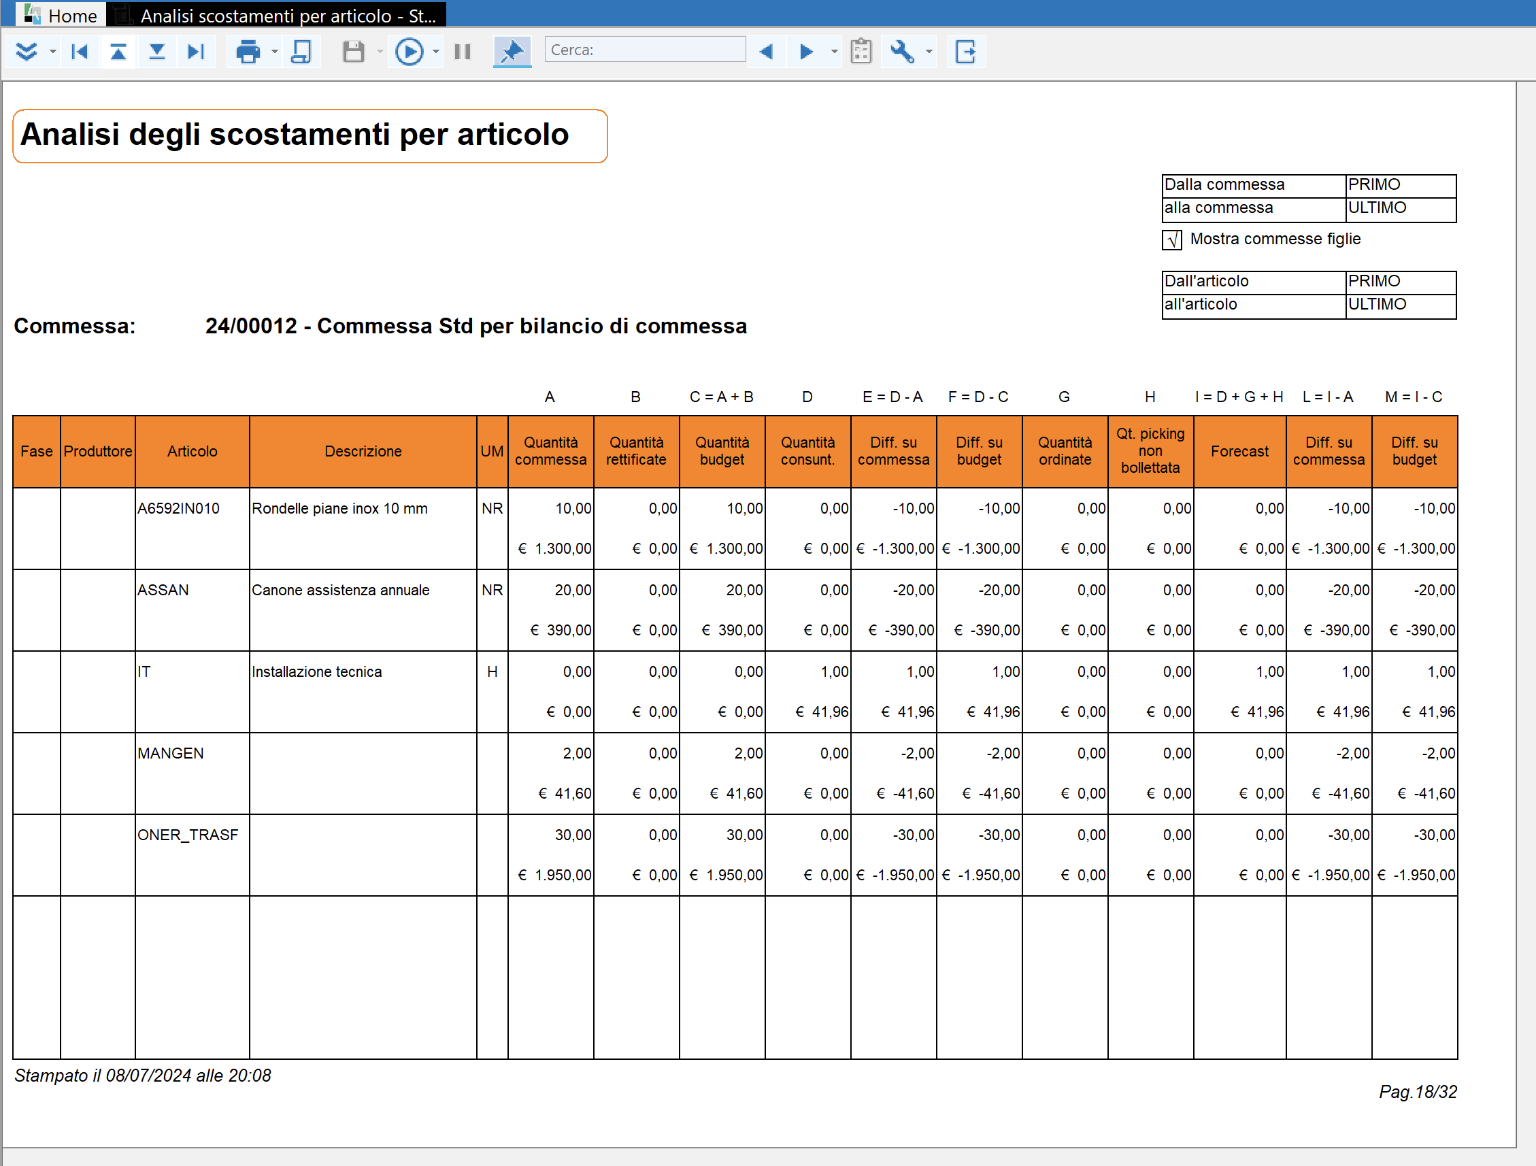Viewport: 1536px width, 1166px height.
Task: Click the Quantità budget column header
Action: 722,452
